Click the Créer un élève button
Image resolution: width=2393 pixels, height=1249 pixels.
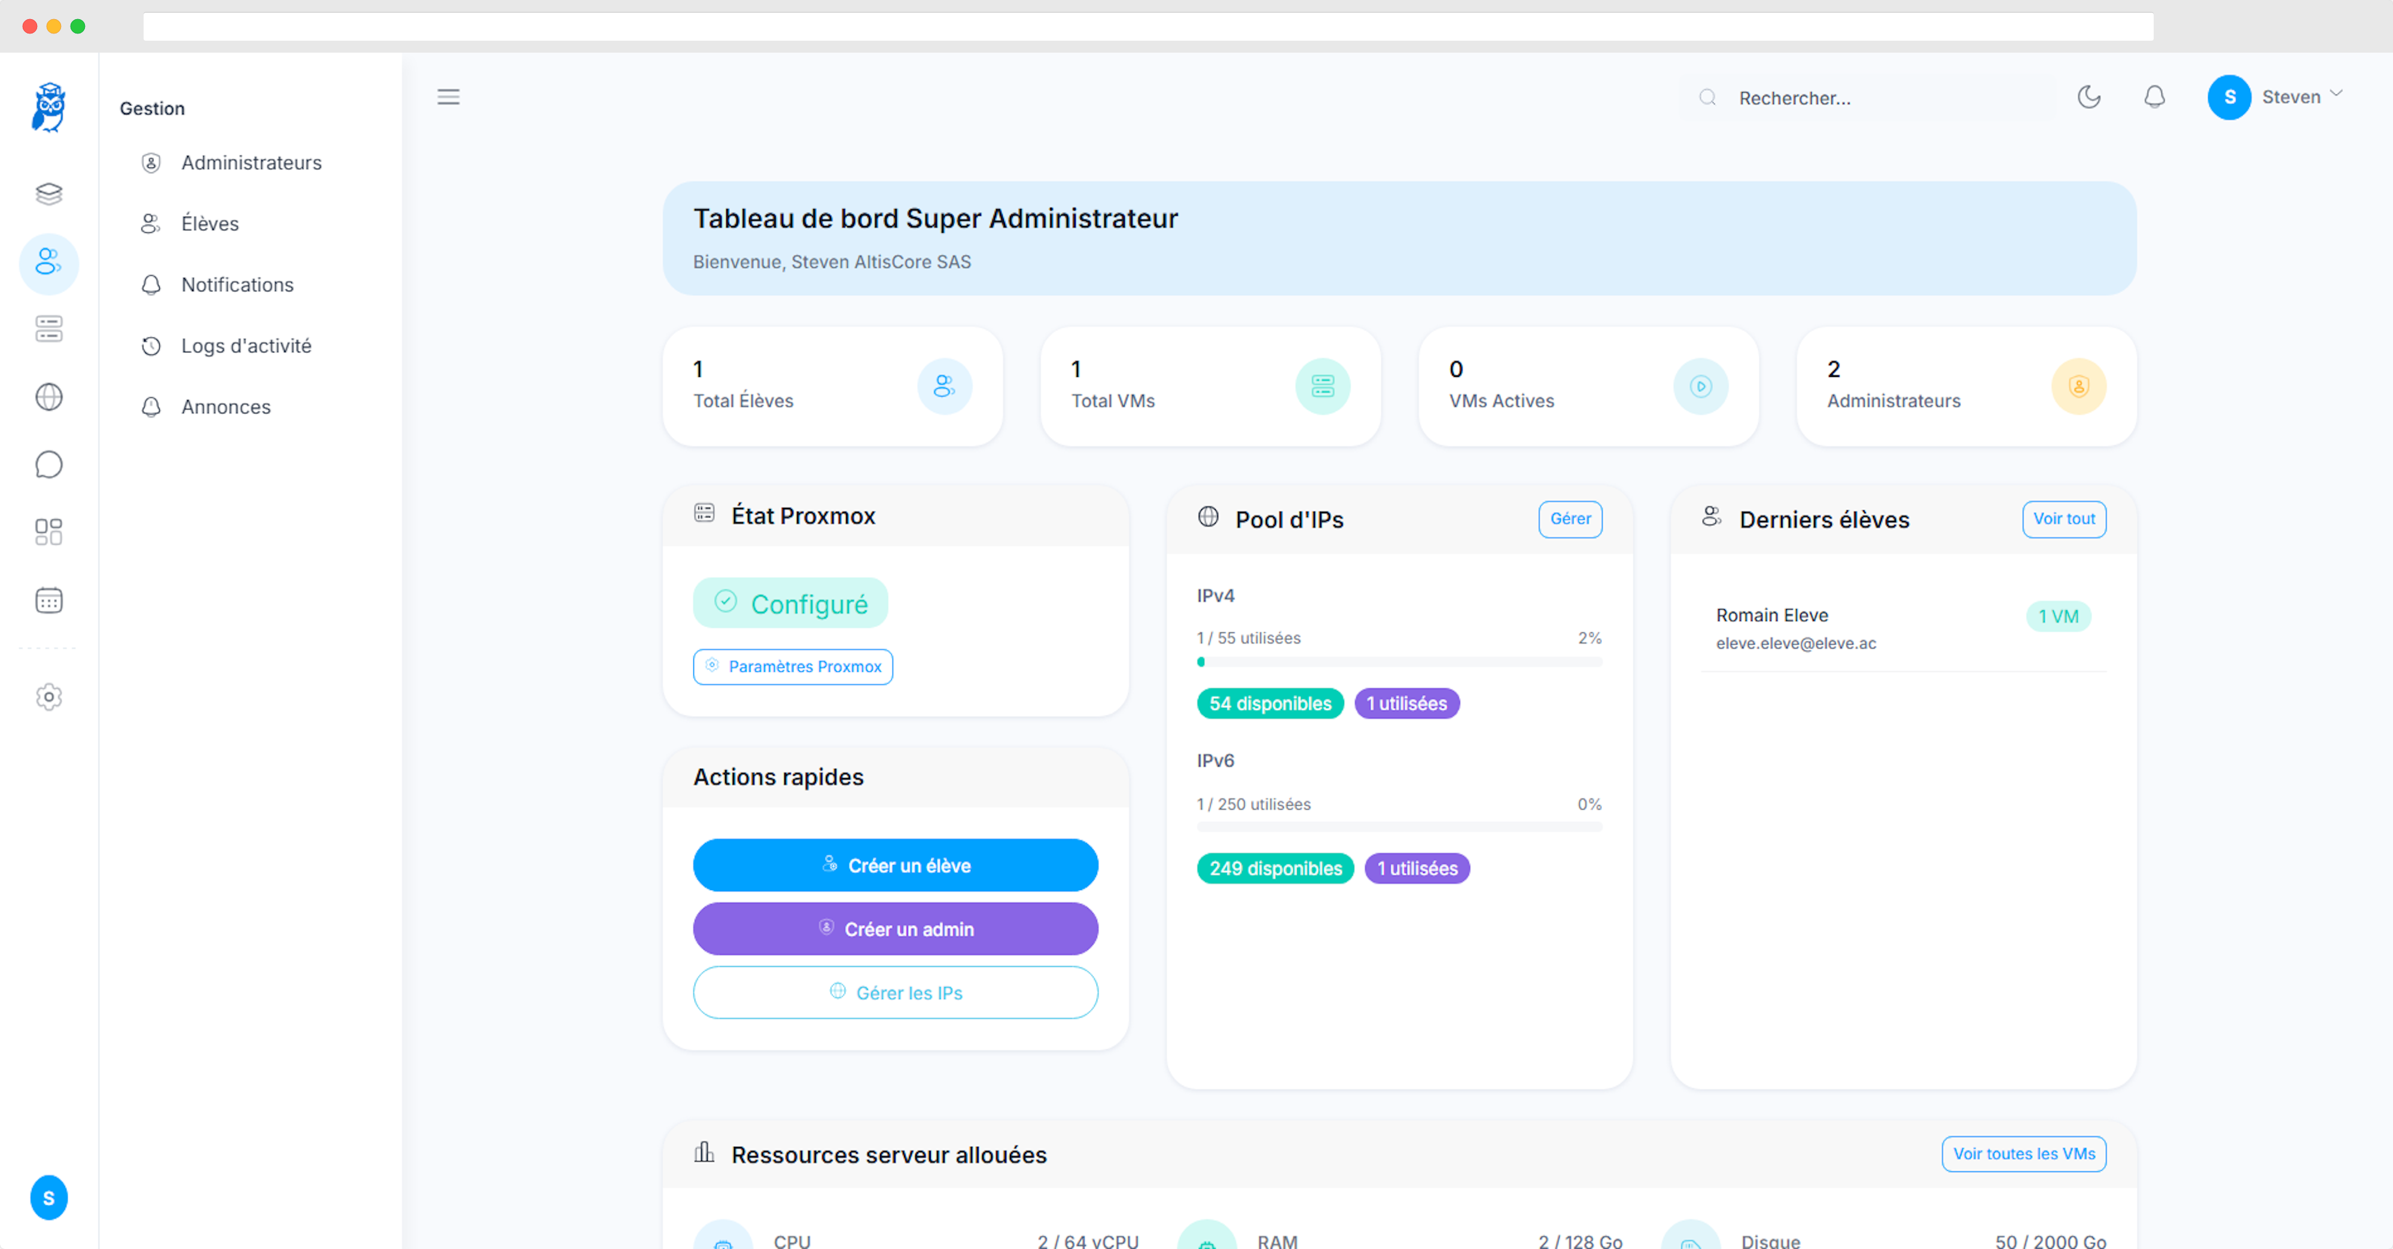(x=896, y=864)
